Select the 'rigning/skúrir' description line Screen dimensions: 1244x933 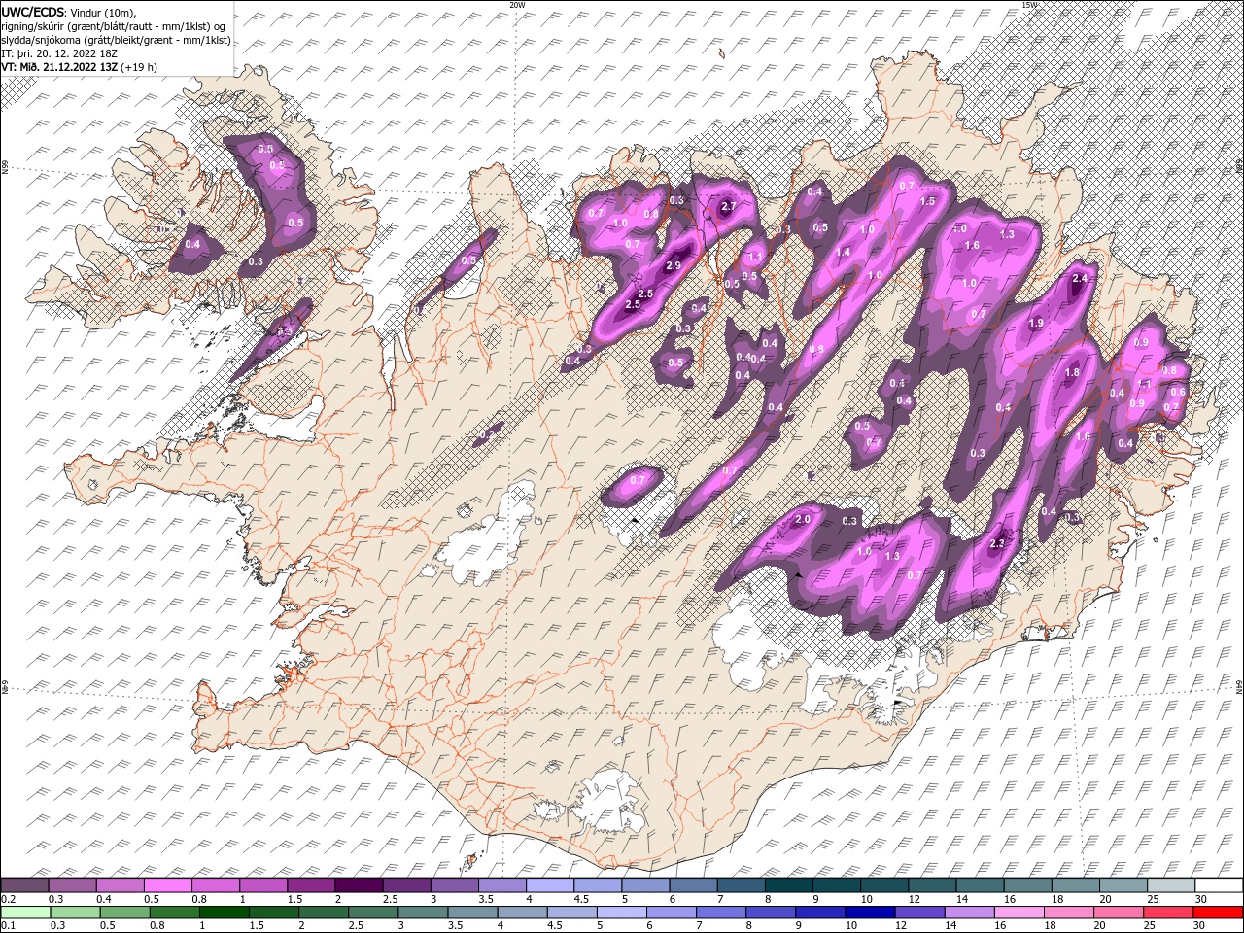click(x=111, y=25)
